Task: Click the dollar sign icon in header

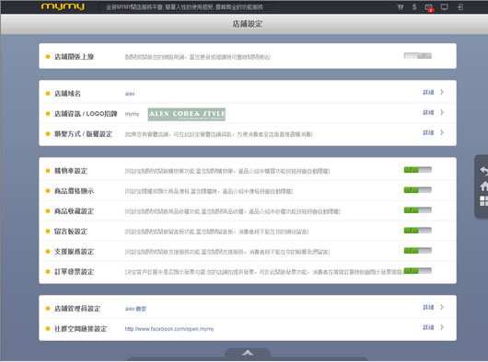Action: point(414,7)
